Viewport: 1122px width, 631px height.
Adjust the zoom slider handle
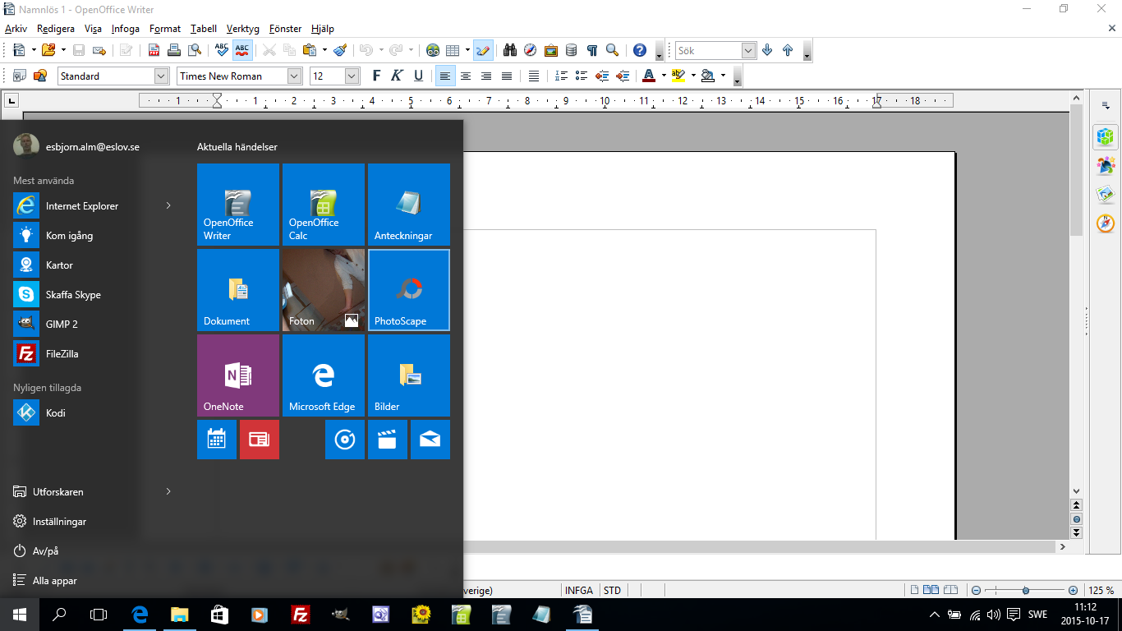tap(1026, 590)
